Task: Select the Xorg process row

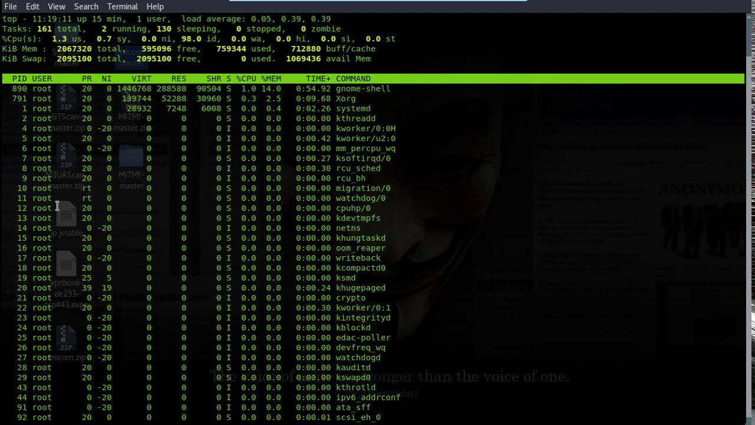Action: (373, 99)
